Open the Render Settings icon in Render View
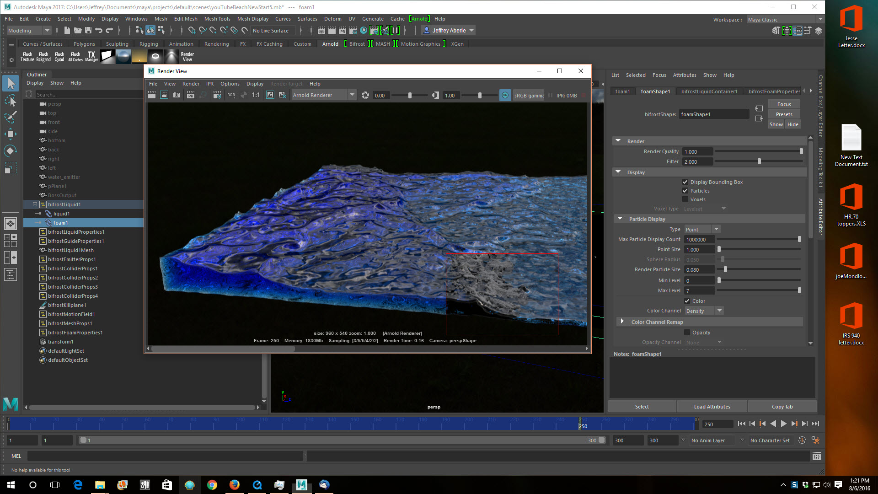 coord(217,95)
